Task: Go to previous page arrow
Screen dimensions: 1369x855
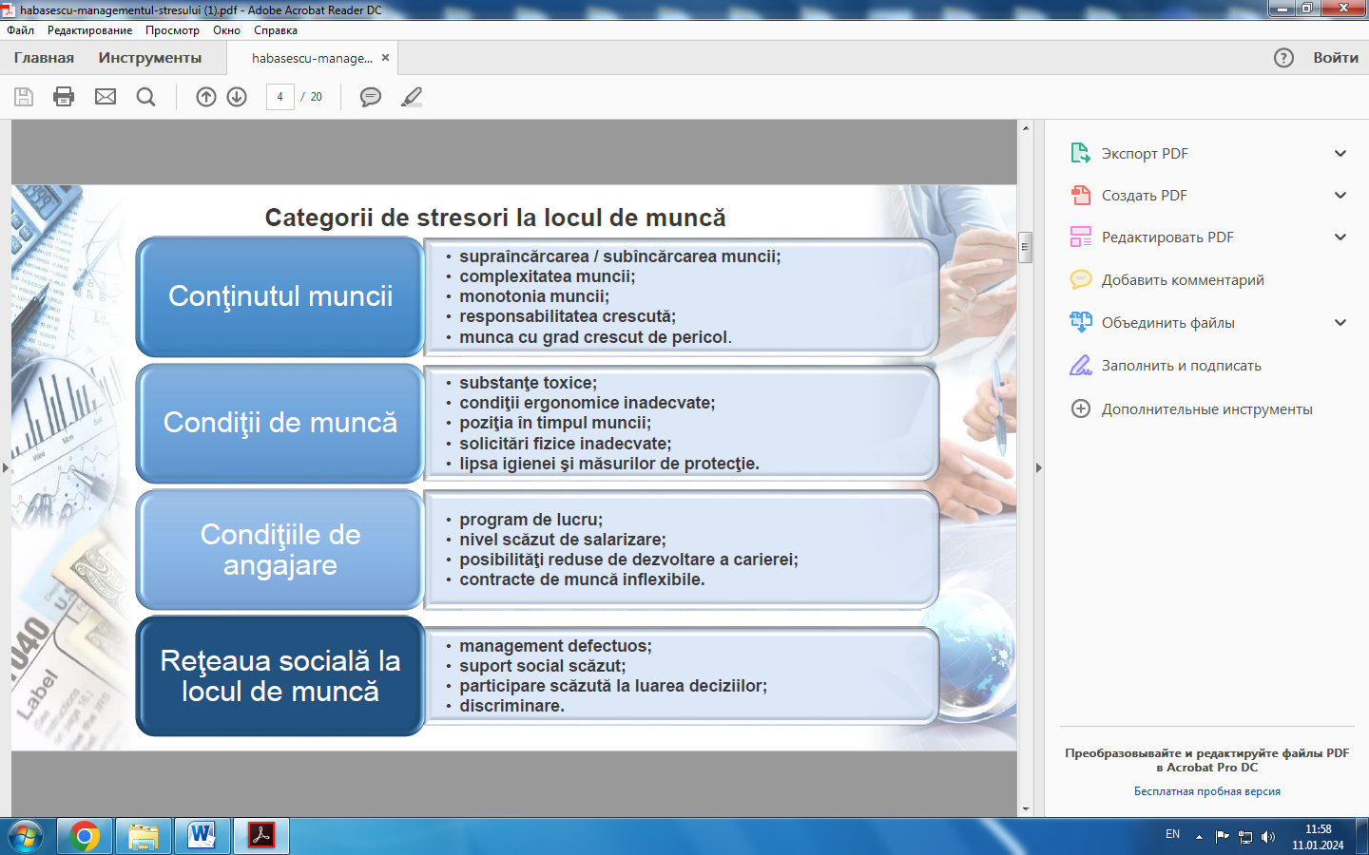Action: (206, 97)
